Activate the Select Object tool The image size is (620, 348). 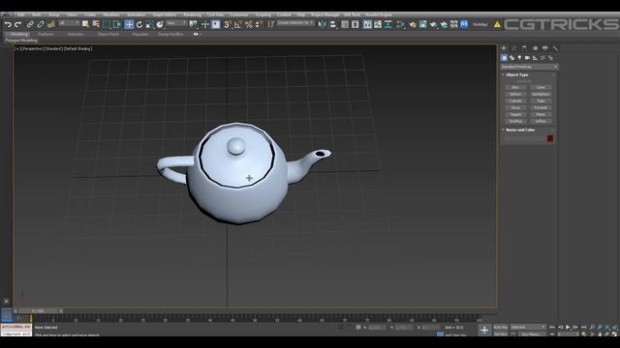[x=85, y=24]
